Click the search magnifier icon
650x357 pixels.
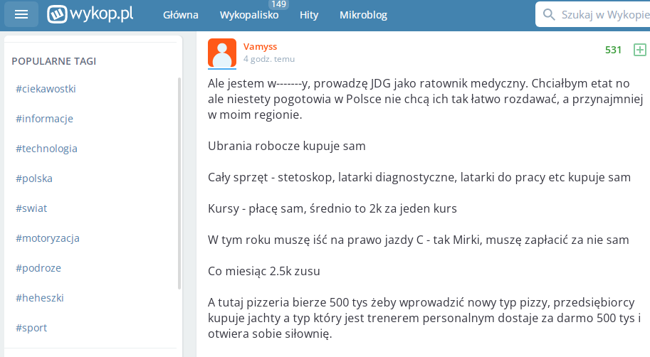(549, 14)
